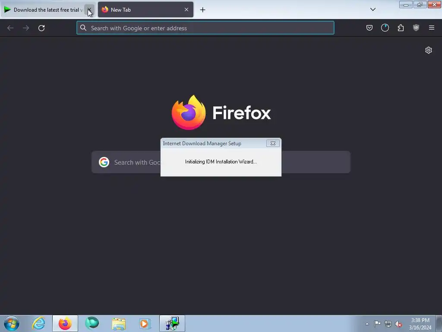Minimize the Firefox window
442x332 pixels.
coord(406,4)
